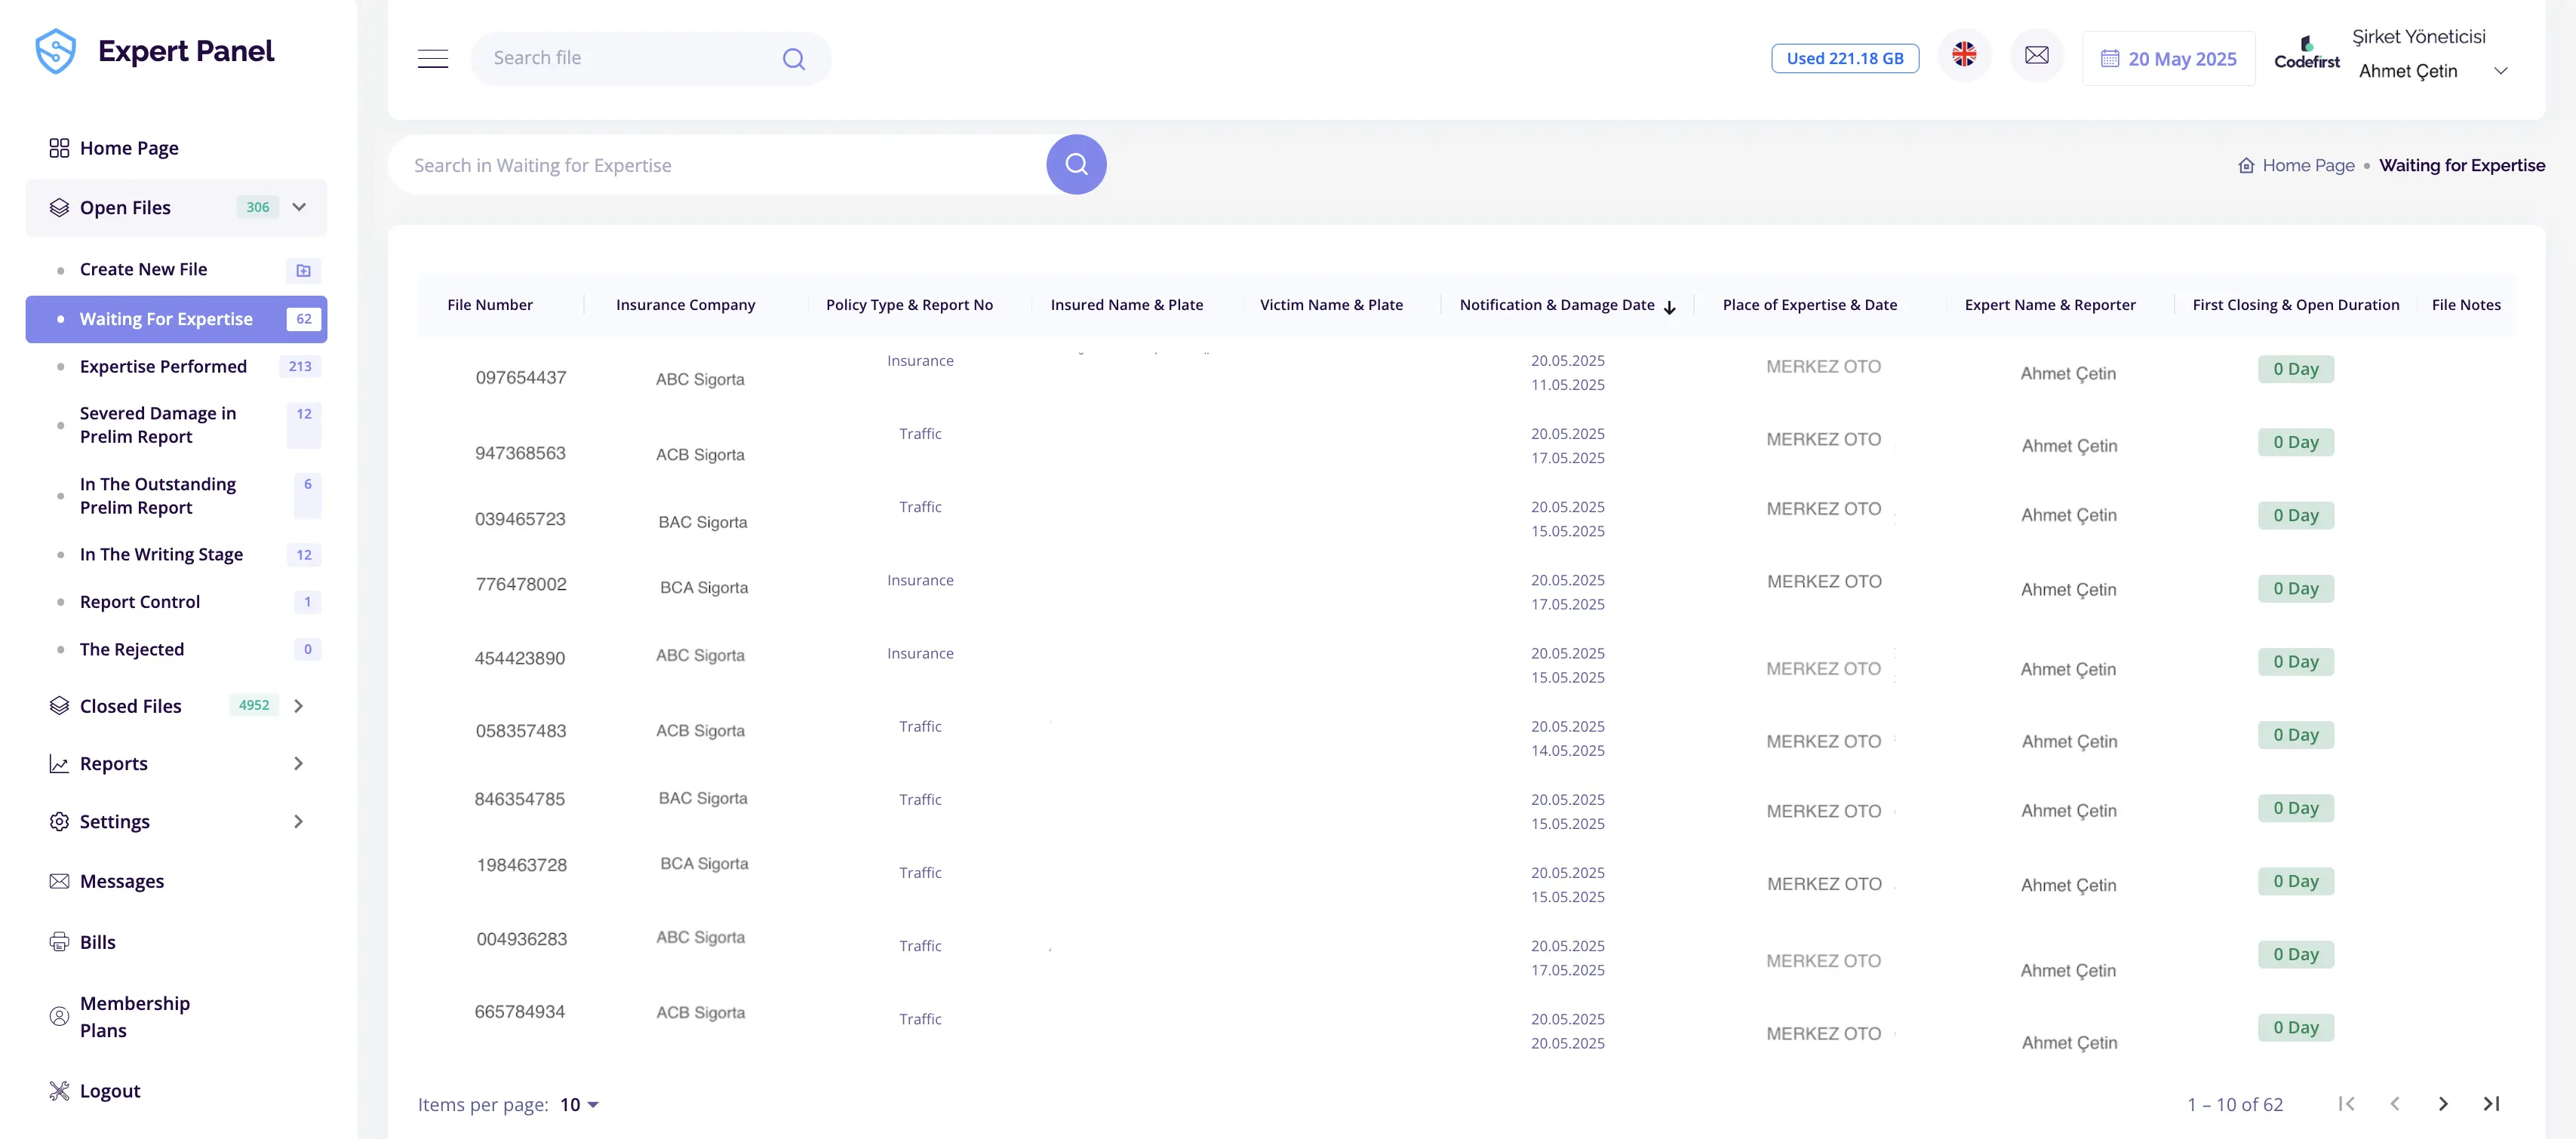2576x1139 pixels.
Task: Click the Messages envelope icon in sidebar
Action: (59, 881)
